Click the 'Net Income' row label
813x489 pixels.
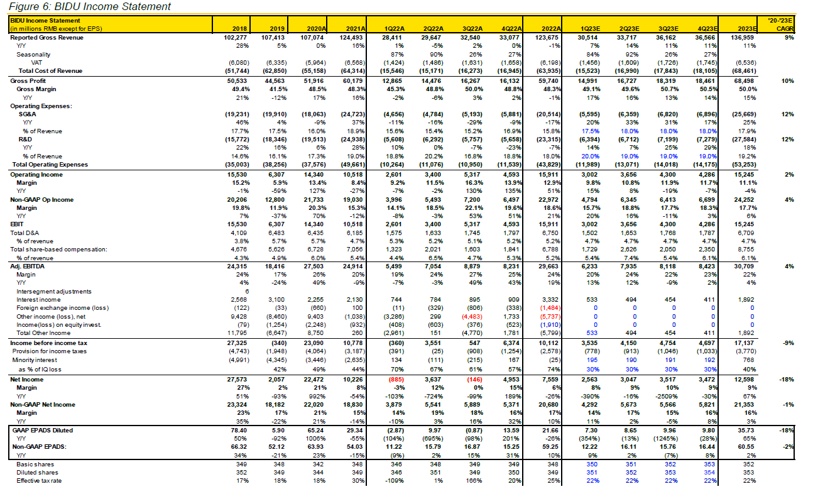(x=27, y=380)
